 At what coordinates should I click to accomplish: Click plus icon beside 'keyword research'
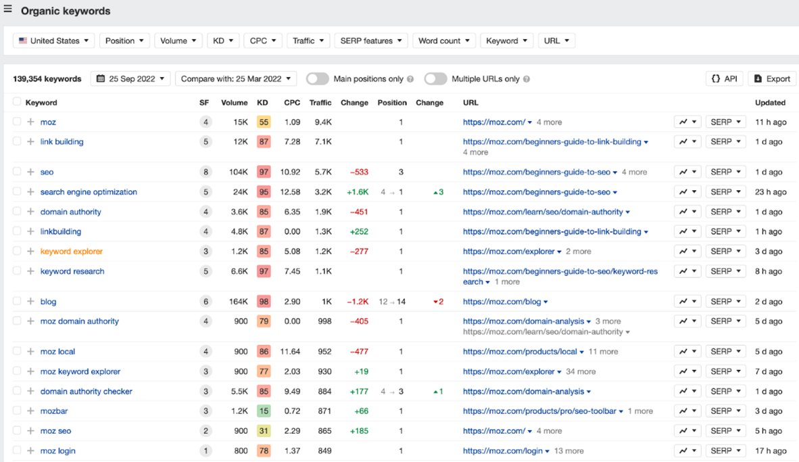pyautogui.click(x=30, y=271)
